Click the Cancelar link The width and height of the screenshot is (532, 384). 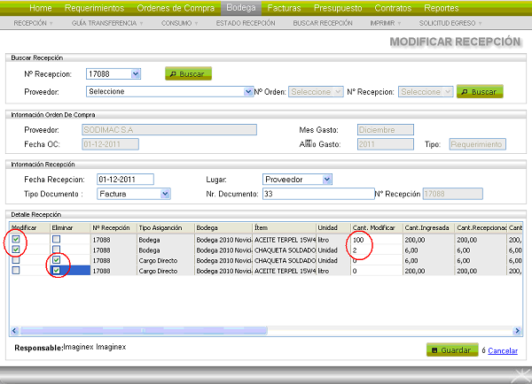click(503, 350)
